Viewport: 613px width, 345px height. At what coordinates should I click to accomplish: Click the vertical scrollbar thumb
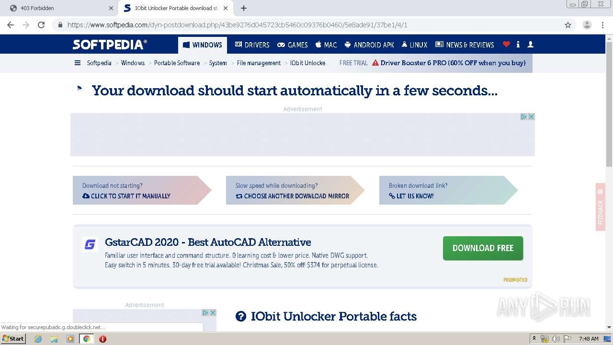(609, 104)
